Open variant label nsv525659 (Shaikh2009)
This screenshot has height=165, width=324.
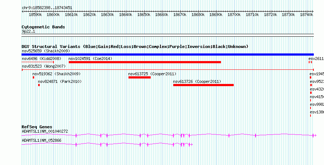tap(46, 51)
